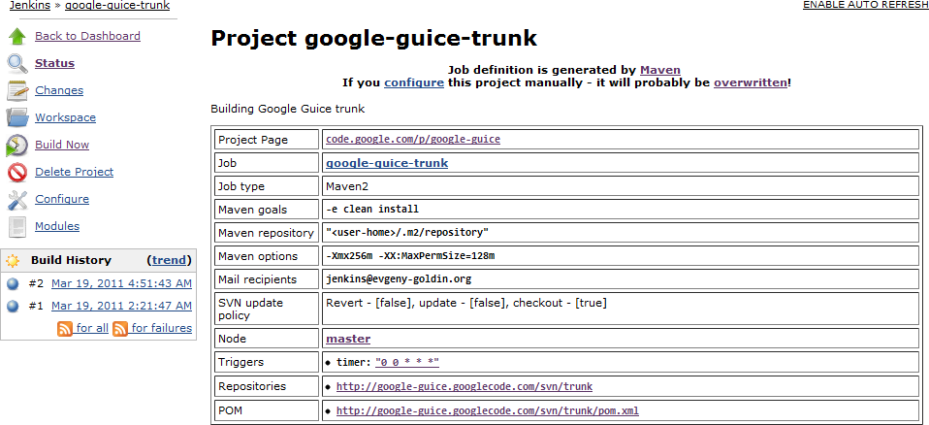Click the 'Repositories' label cell
The image size is (929, 425).
pos(266,386)
